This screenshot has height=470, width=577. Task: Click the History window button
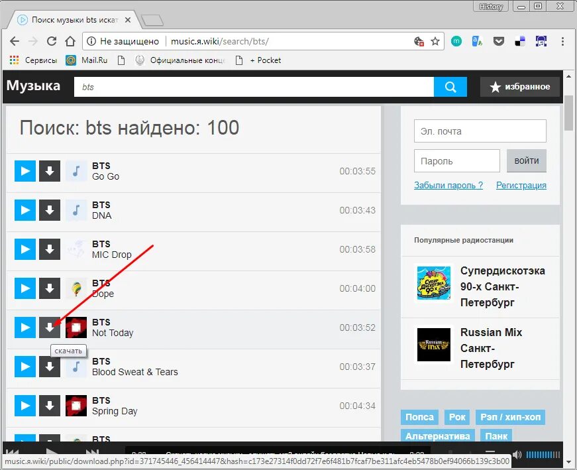coord(491,7)
